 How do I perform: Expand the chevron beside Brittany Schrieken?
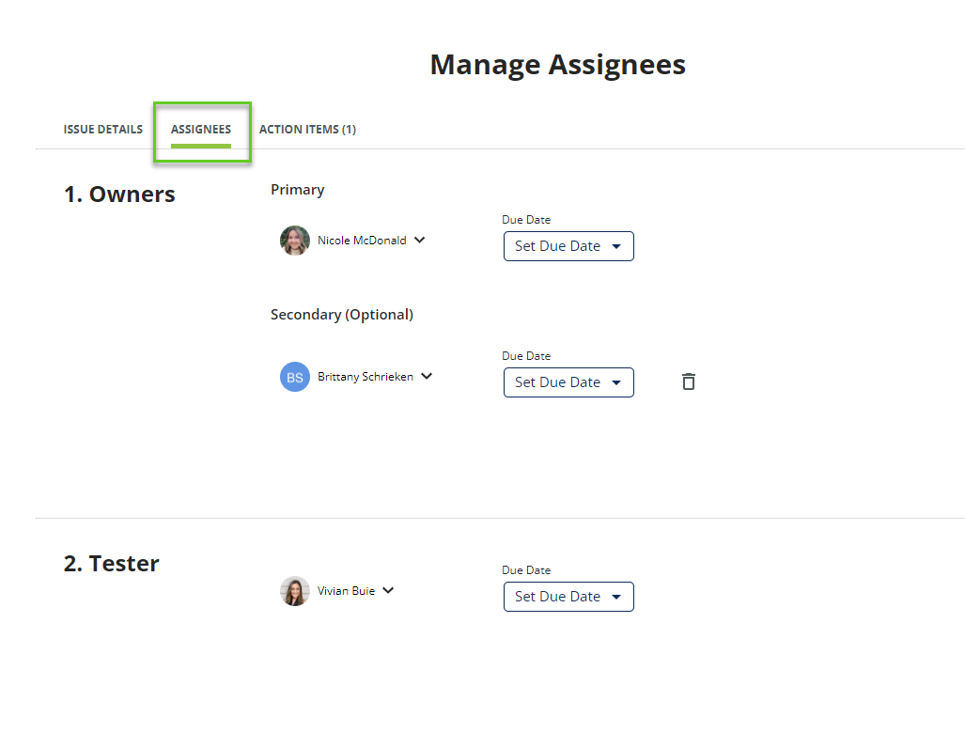point(427,376)
